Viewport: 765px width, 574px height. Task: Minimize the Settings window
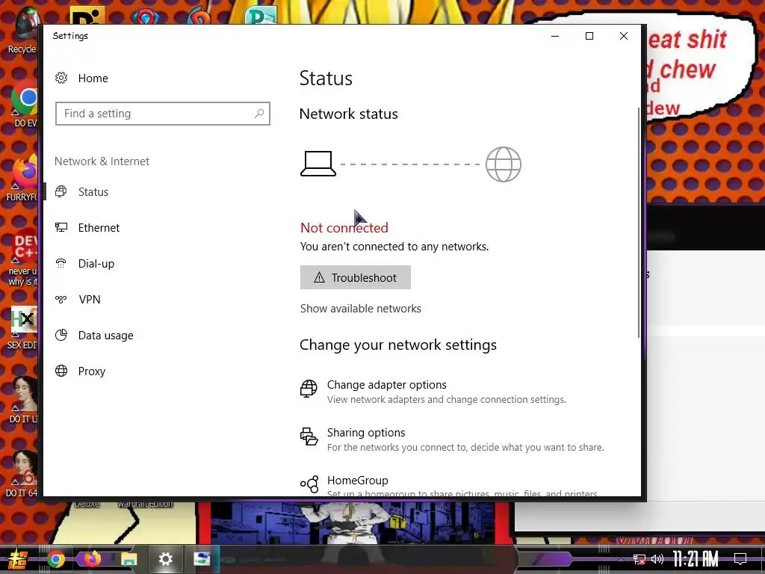pos(555,36)
